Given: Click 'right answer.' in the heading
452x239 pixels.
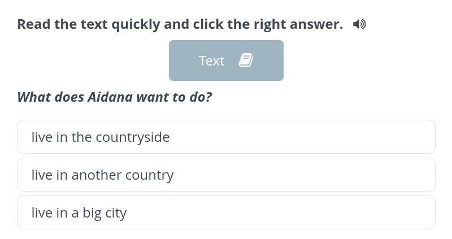Looking at the screenshot, I should click(x=298, y=24).
